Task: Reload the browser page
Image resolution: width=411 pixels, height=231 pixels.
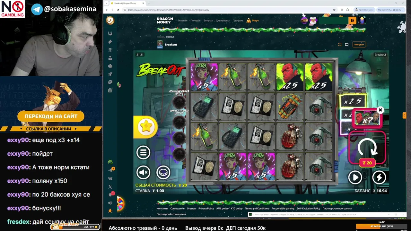Action: (x=118, y=10)
